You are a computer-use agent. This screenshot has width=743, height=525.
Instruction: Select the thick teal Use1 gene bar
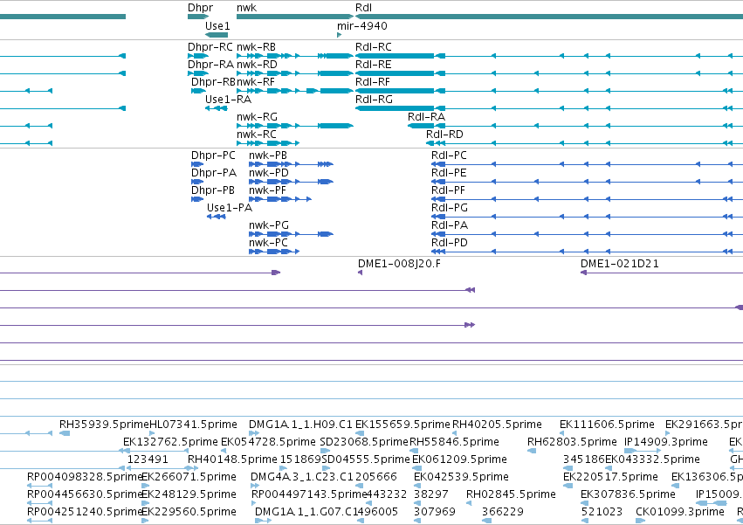[217, 35]
